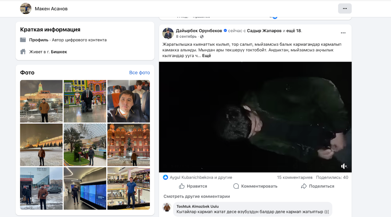This screenshot has width=391, height=217.
Task: Click verified badge next to Дайырбек Орунбеков
Action: pos(225,31)
